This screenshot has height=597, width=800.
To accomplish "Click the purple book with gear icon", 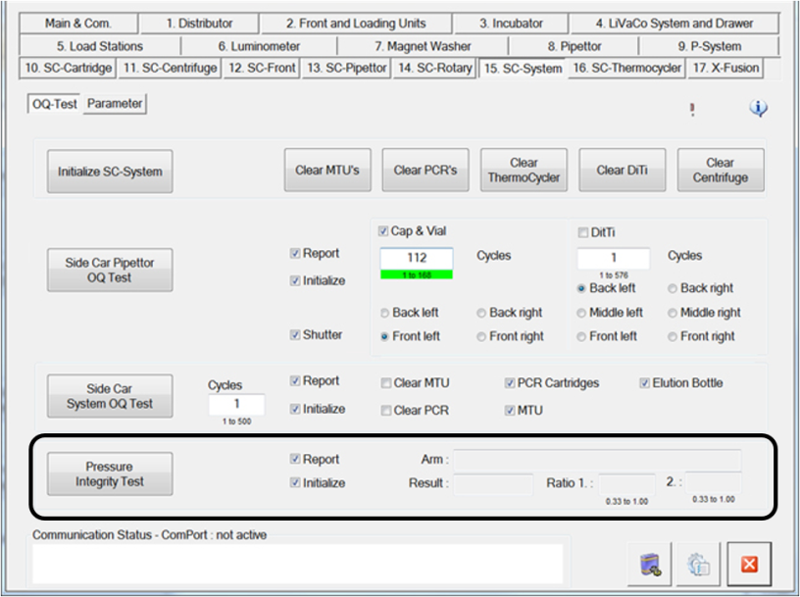I will 648,564.
